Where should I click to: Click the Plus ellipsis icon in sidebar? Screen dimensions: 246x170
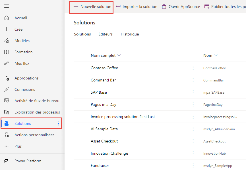click(7, 146)
